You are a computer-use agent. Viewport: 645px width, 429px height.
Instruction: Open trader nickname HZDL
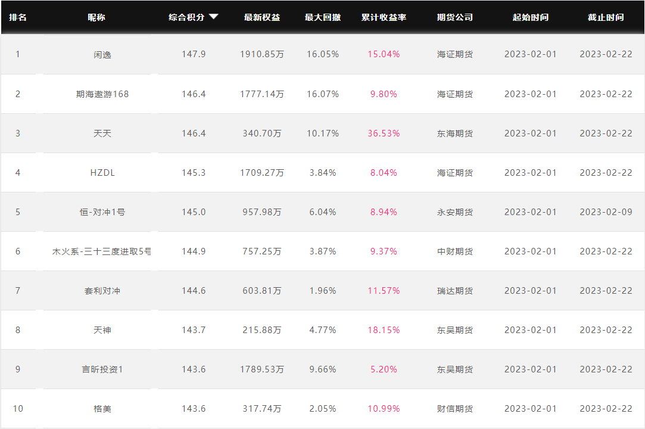(102, 173)
